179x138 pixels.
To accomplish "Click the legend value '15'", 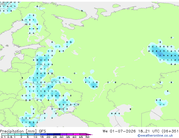I will click(42, 137).
